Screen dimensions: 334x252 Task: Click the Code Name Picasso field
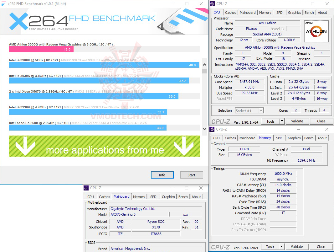251,29
